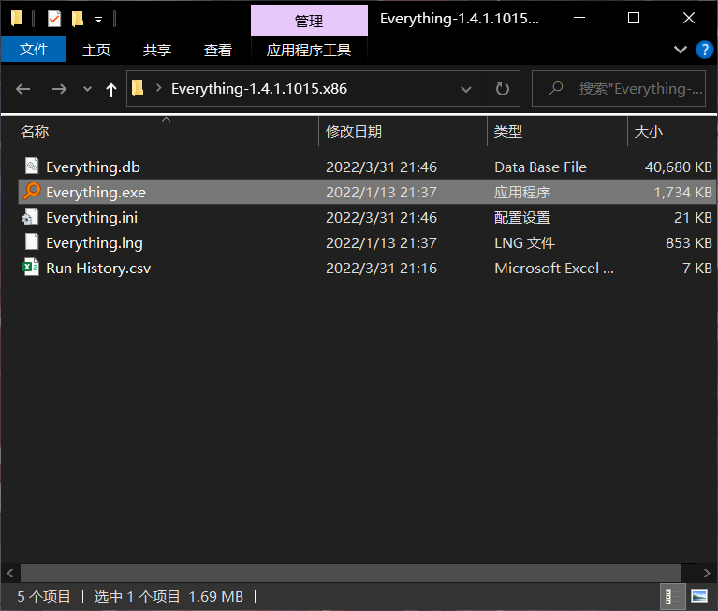
Task: Click the horizontal scrollbar left arrow
Action: click(10, 573)
